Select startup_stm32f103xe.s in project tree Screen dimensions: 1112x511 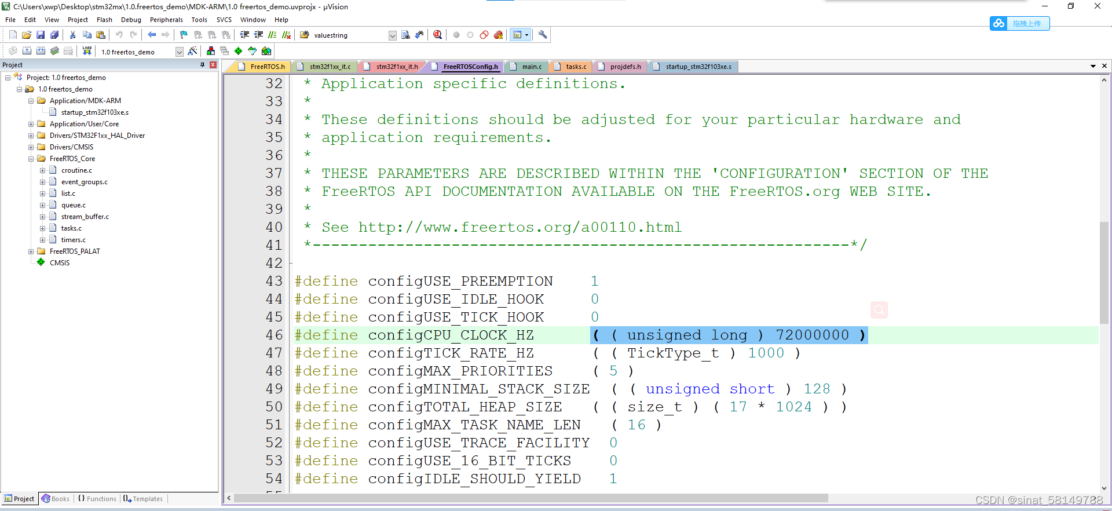(95, 112)
